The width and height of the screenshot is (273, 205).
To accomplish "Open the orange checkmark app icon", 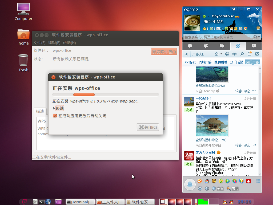I will coord(200,181).
